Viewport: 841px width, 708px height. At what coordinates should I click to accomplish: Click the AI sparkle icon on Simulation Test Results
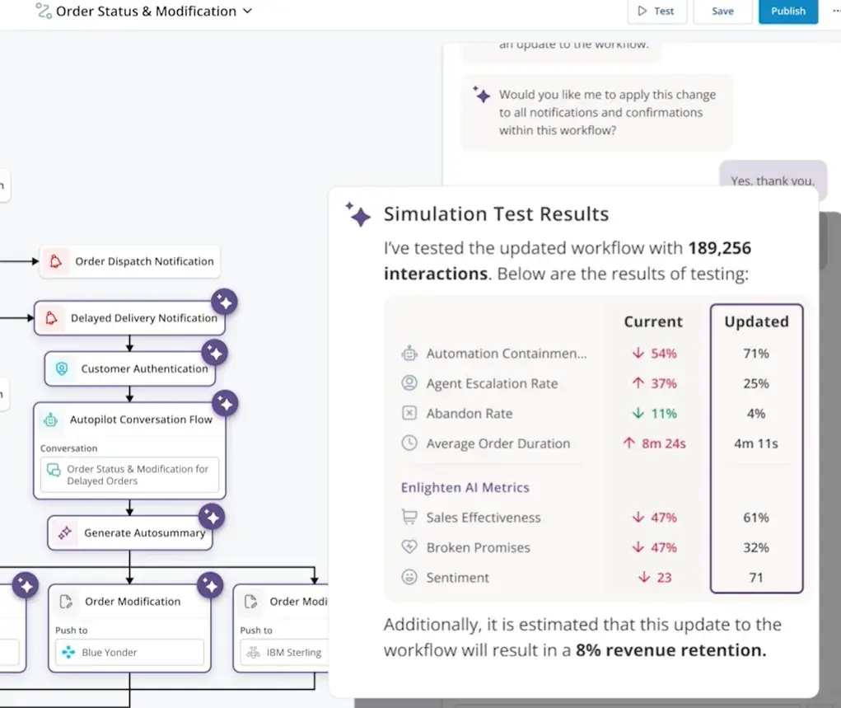pyautogui.click(x=357, y=213)
